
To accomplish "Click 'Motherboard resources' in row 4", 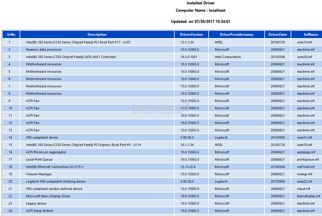I will [44, 64].
